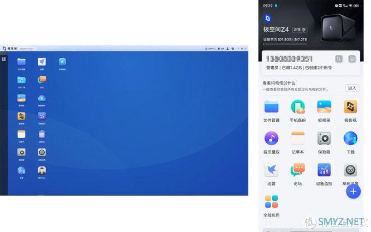The height and width of the screenshot is (232, 371).
Task: Click the globe download icon on the desktop window
Action: pos(21,170)
